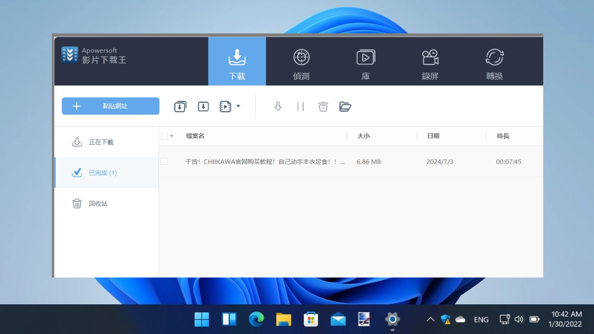The width and height of the screenshot is (594, 334).
Task: Select 已完成 (1) in the sidebar
Action: click(107, 173)
